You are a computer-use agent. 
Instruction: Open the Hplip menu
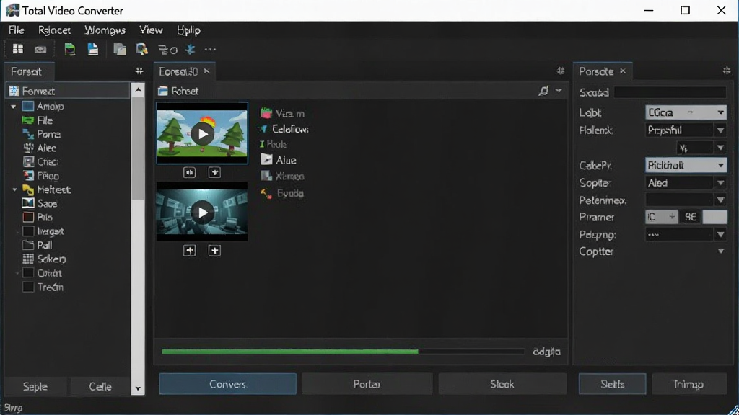pos(188,30)
